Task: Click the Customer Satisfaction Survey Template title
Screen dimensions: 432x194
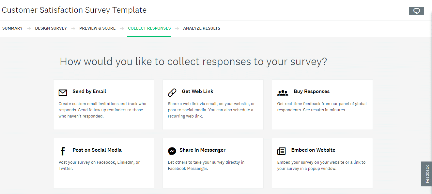Action: (74, 10)
